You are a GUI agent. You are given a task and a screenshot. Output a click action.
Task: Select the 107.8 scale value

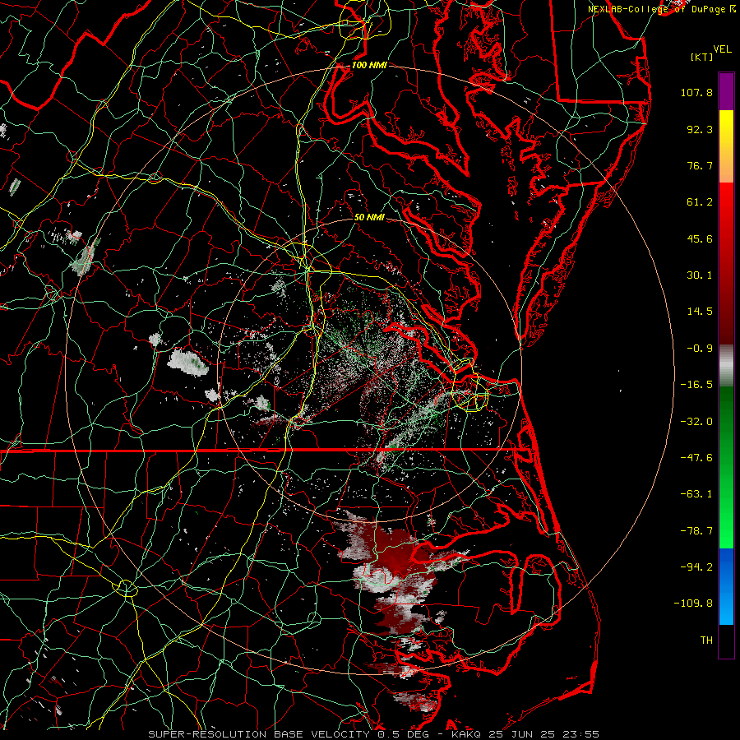(696, 92)
